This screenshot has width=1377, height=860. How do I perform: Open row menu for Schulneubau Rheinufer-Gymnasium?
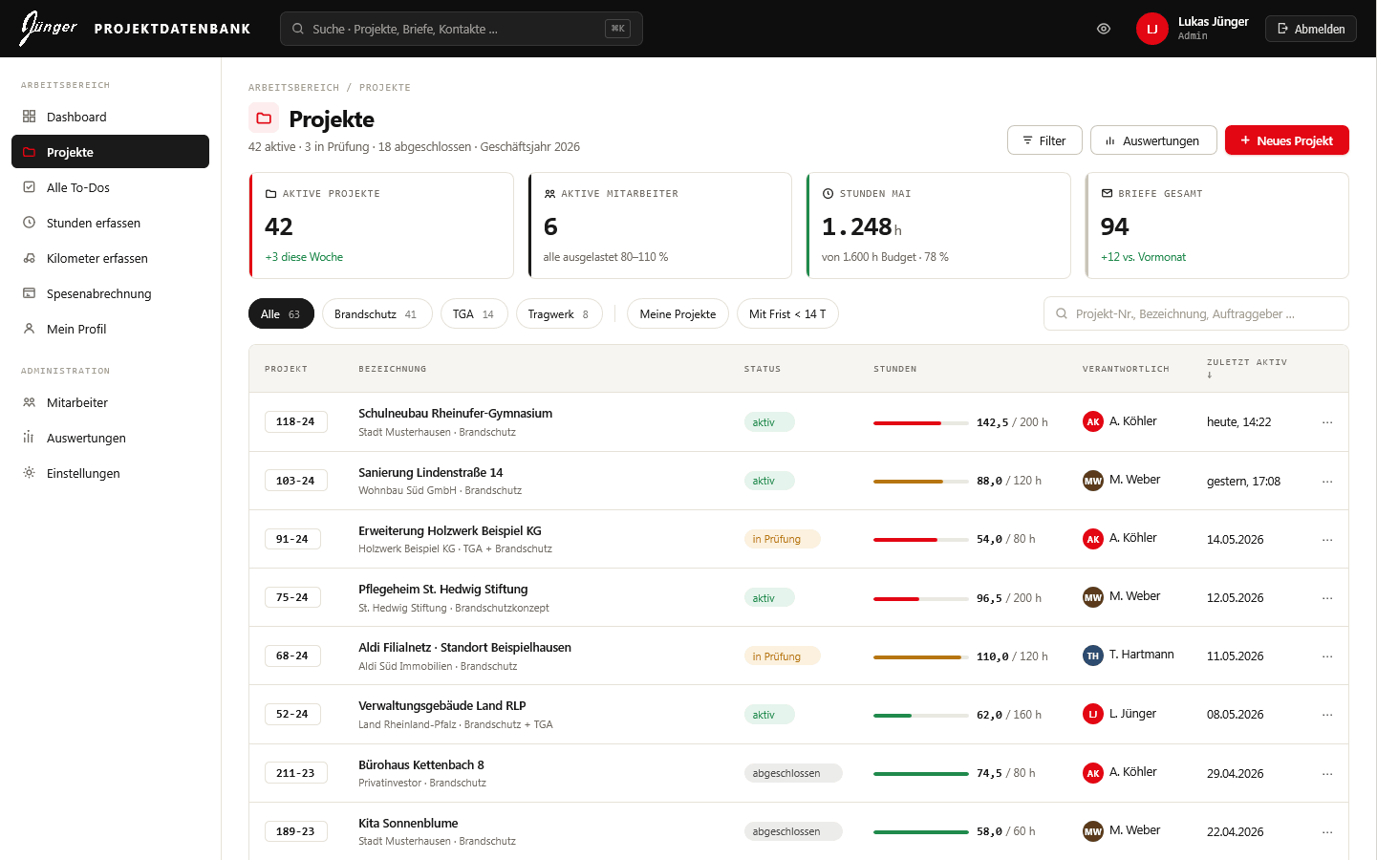(x=1327, y=422)
